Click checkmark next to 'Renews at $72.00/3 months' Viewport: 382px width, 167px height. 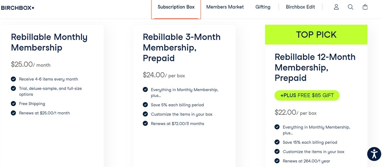click(x=145, y=124)
